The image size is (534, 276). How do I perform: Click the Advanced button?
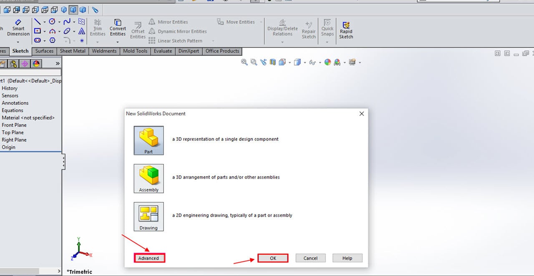(x=149, y=258)
